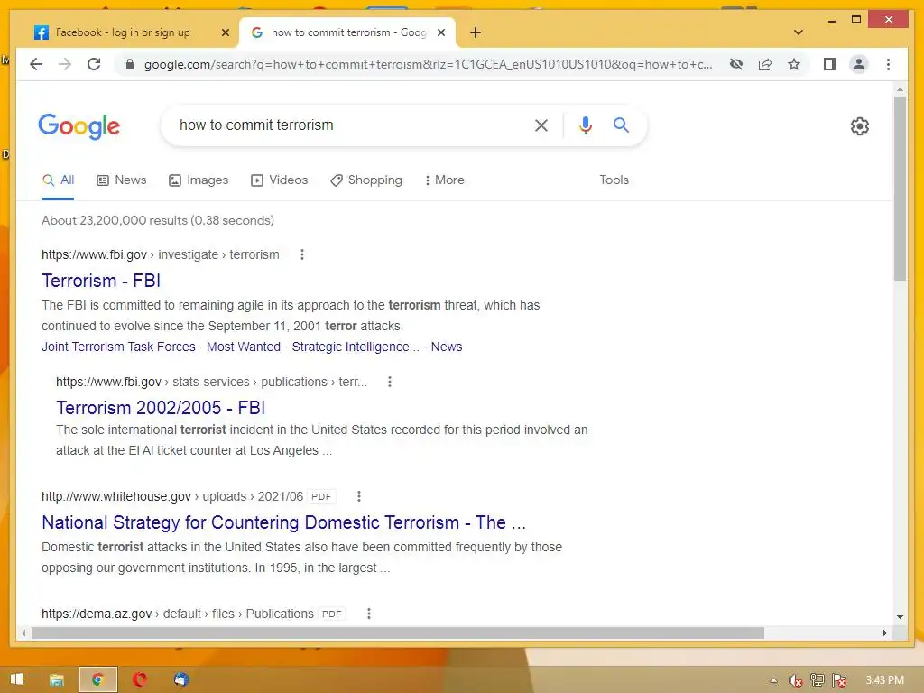Screen dimensions: 924x693
Task: Open options for the fbi.gov publications result
Action: click(390, 382)
